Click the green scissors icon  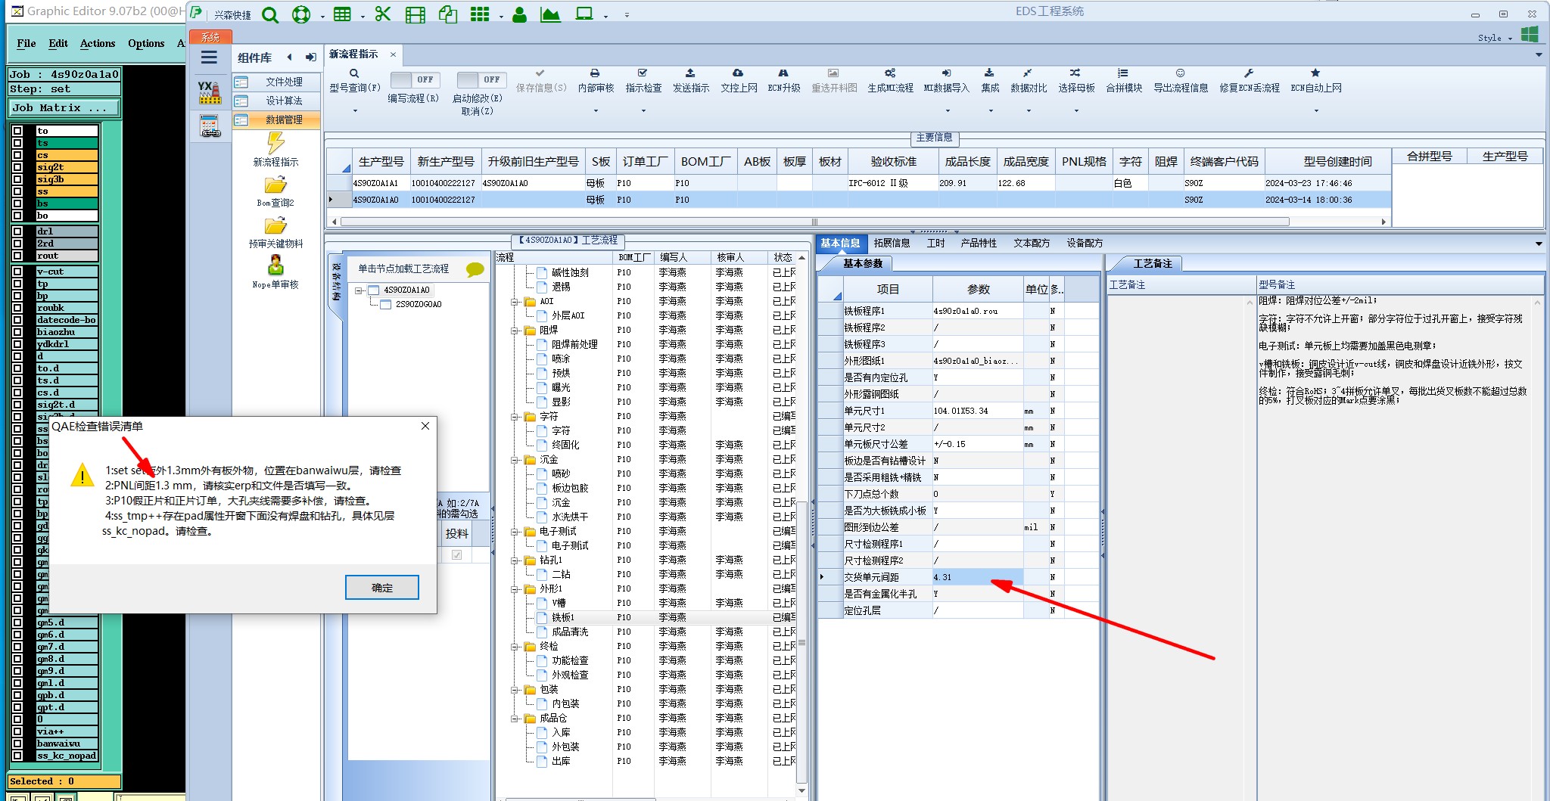383,14
